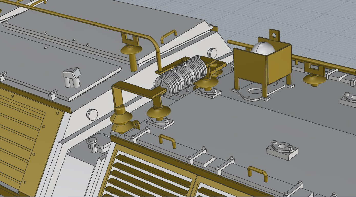Select the gold grab handle above the louvered grille
356x197 pixels.
coord(167,140)
